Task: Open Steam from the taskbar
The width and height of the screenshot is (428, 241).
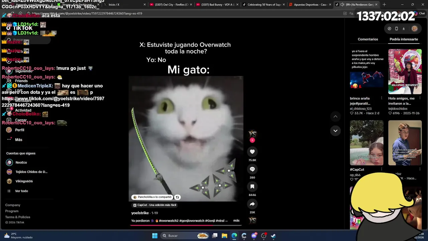Action: (273, 236)
